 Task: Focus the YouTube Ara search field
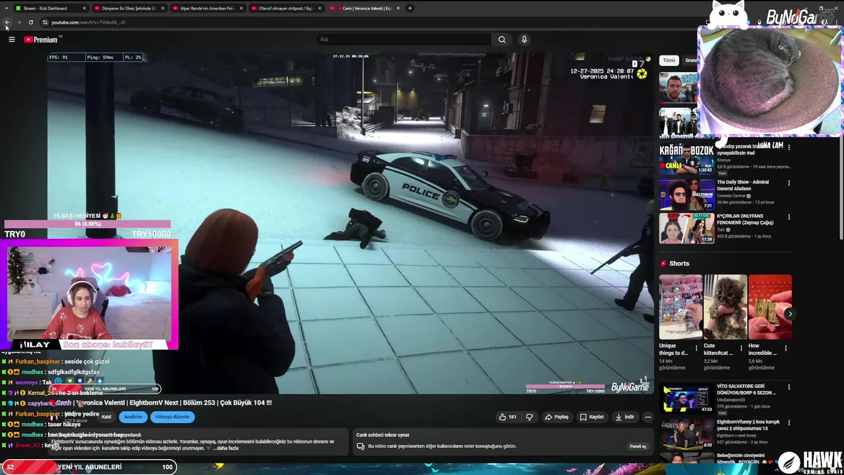[404, 40]
